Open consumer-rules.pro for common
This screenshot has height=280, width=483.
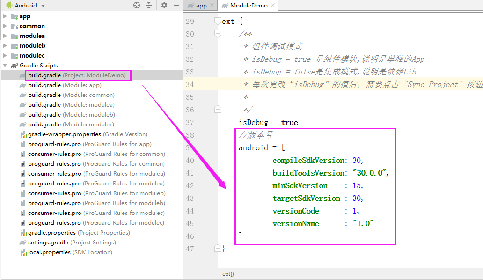point(96,154)
